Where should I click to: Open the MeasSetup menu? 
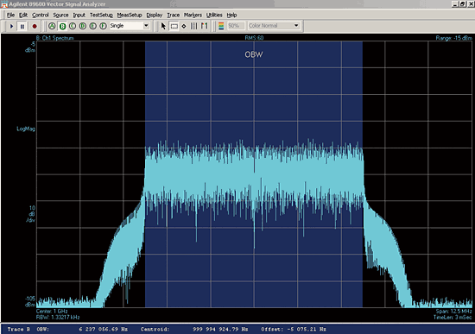pos(130,15)
